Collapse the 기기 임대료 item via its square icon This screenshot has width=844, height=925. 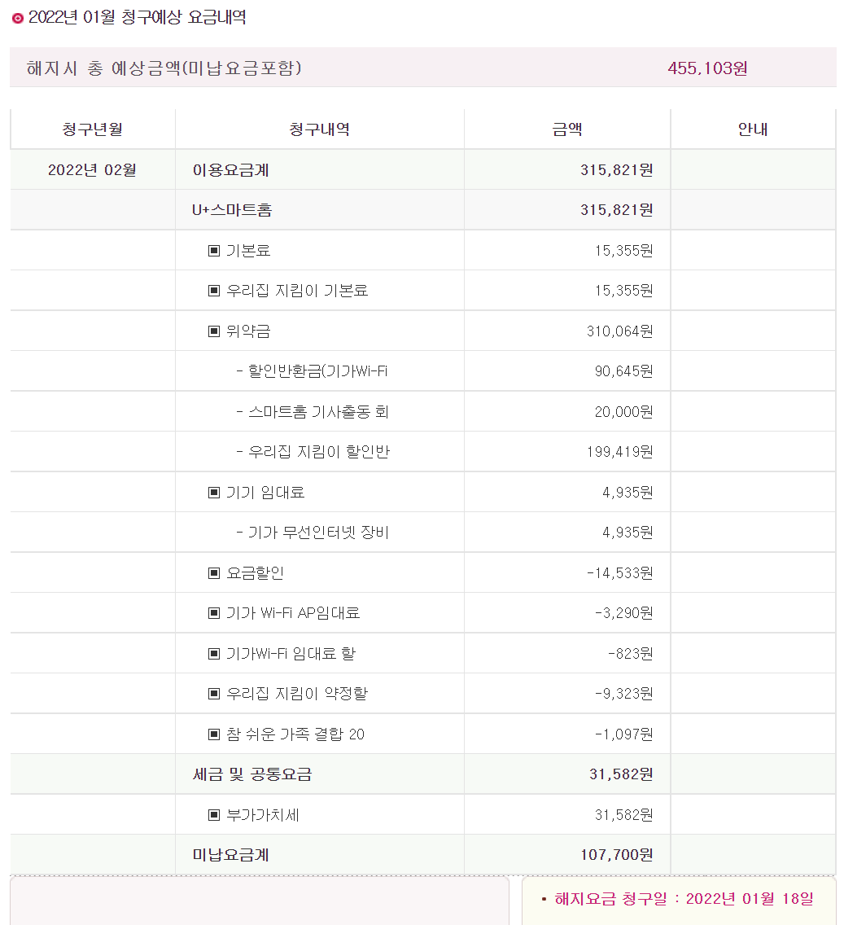tap(214, 493)
